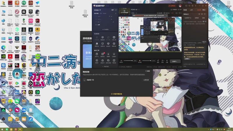
Task: Open Epic Games Launcher desktop icon
Action: point(31,13)
